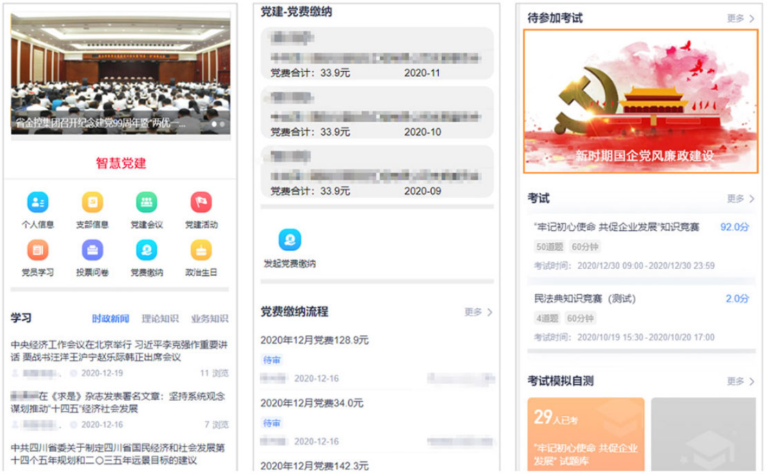Open the 投票问卷 icon
Image resolution: width=767 pixels, height=474 pixels.
pos(92,250)
